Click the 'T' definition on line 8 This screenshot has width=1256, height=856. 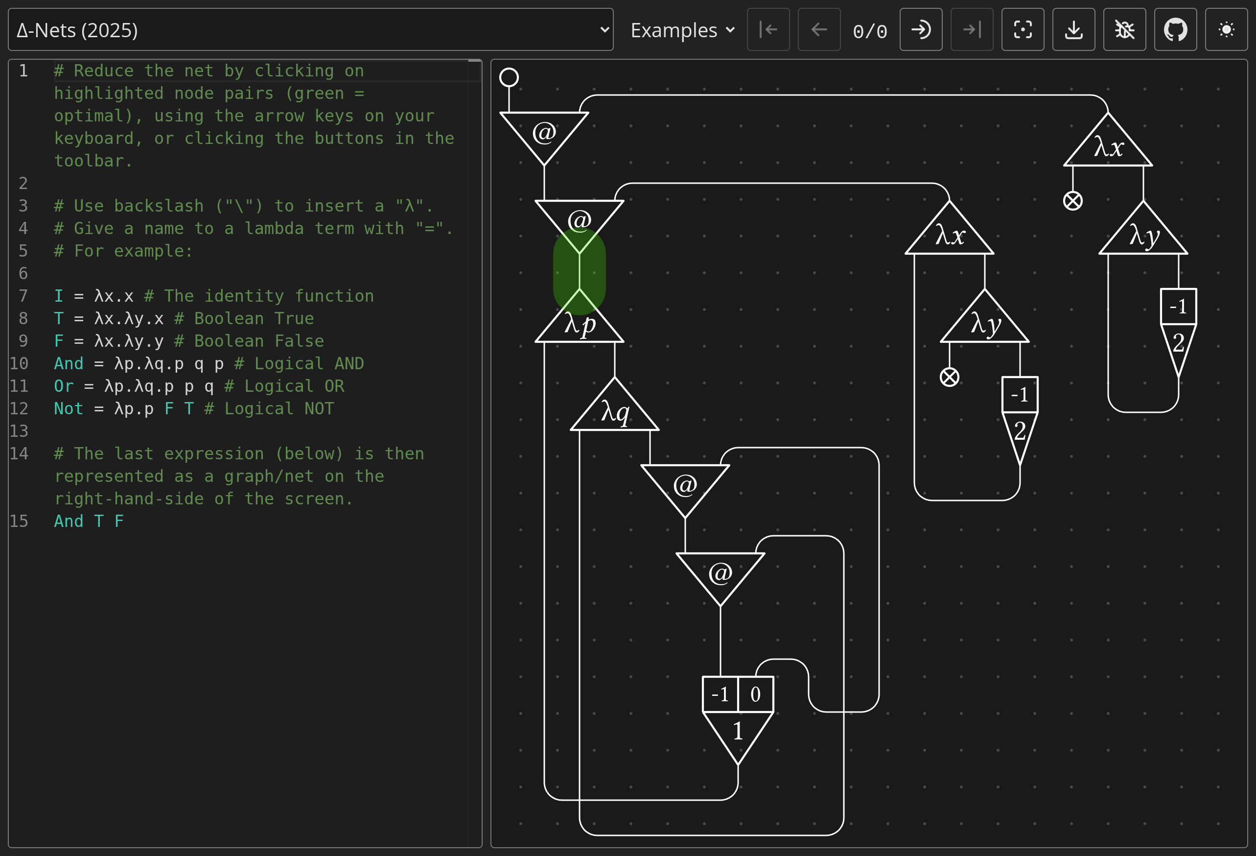[x=58, y=318]
